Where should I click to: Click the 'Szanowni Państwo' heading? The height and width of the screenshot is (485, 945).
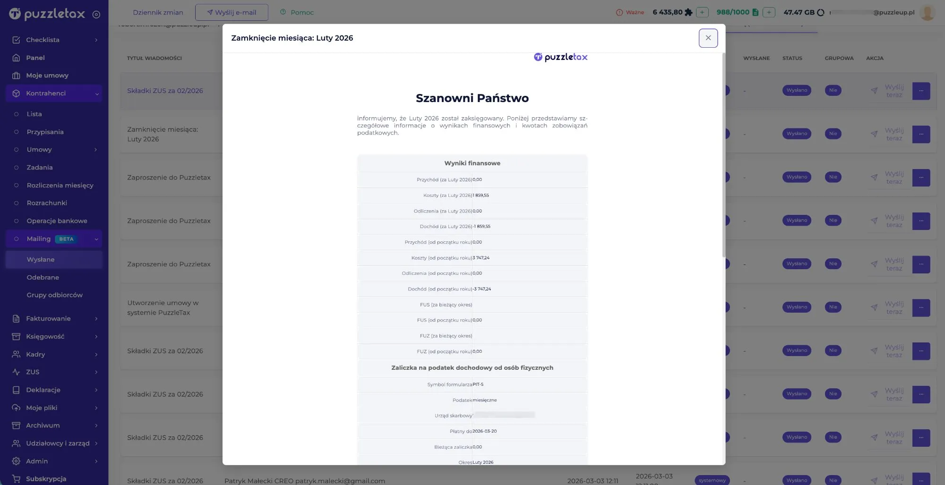pos(472,98)
